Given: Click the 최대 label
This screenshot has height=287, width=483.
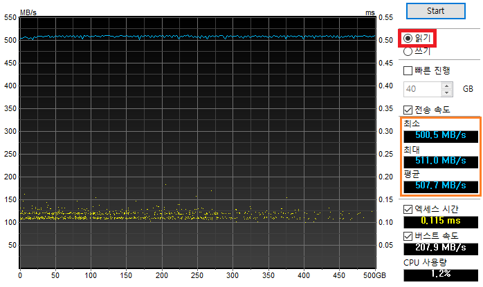Looking at the screenshot, I should tap(412, 150).
